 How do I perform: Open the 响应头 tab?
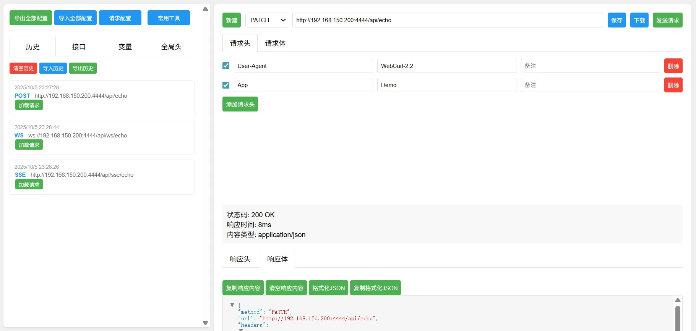240,259
